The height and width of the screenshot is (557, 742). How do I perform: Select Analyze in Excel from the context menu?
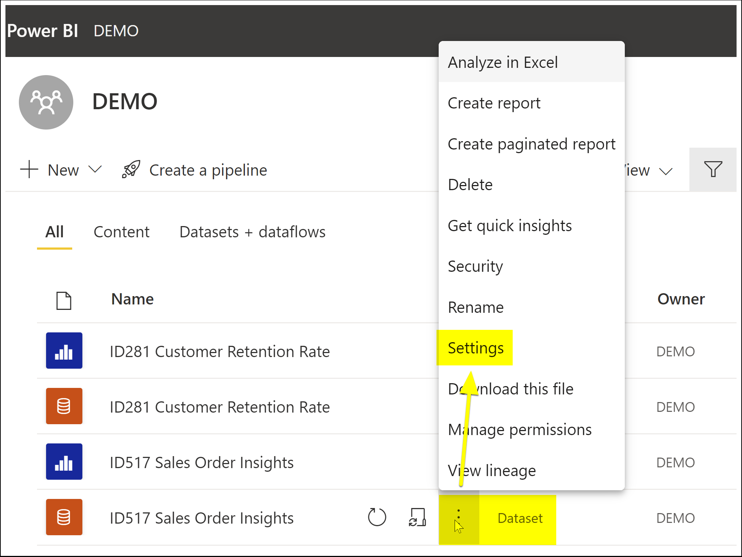point(532,62)
